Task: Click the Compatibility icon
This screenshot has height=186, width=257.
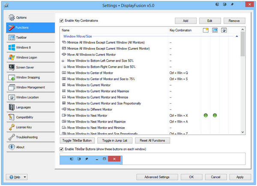Action: pos(12,117)
